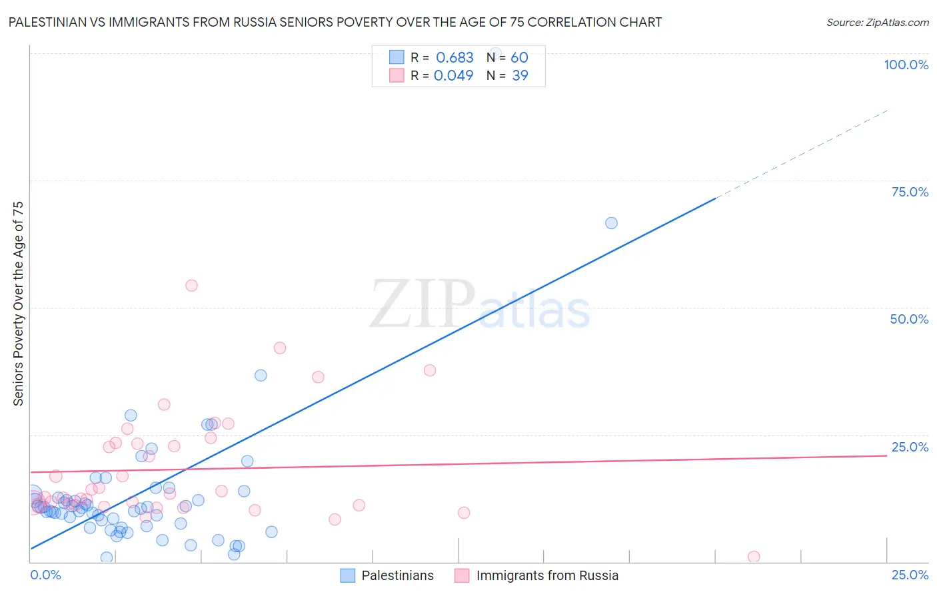Open the ZipAtlas.com source link
This screenshot has height=594, width=937.
coord(878,22)
